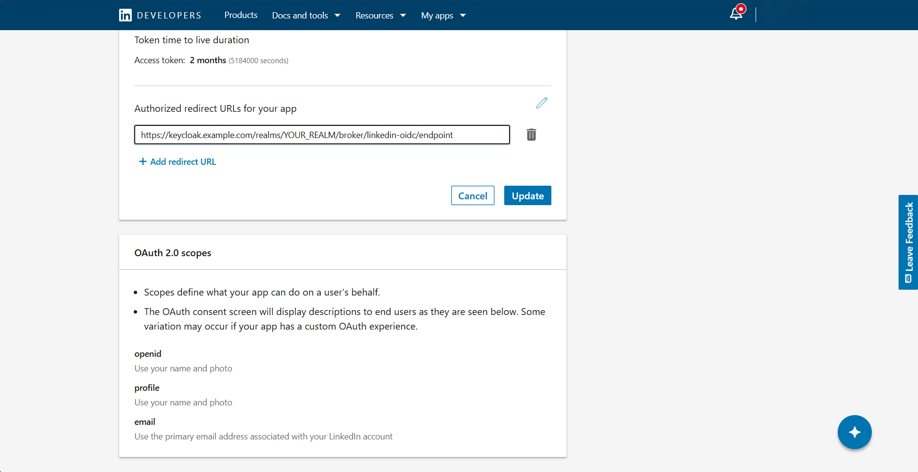Click 'Token time to live duration' heading

point(192,40)
